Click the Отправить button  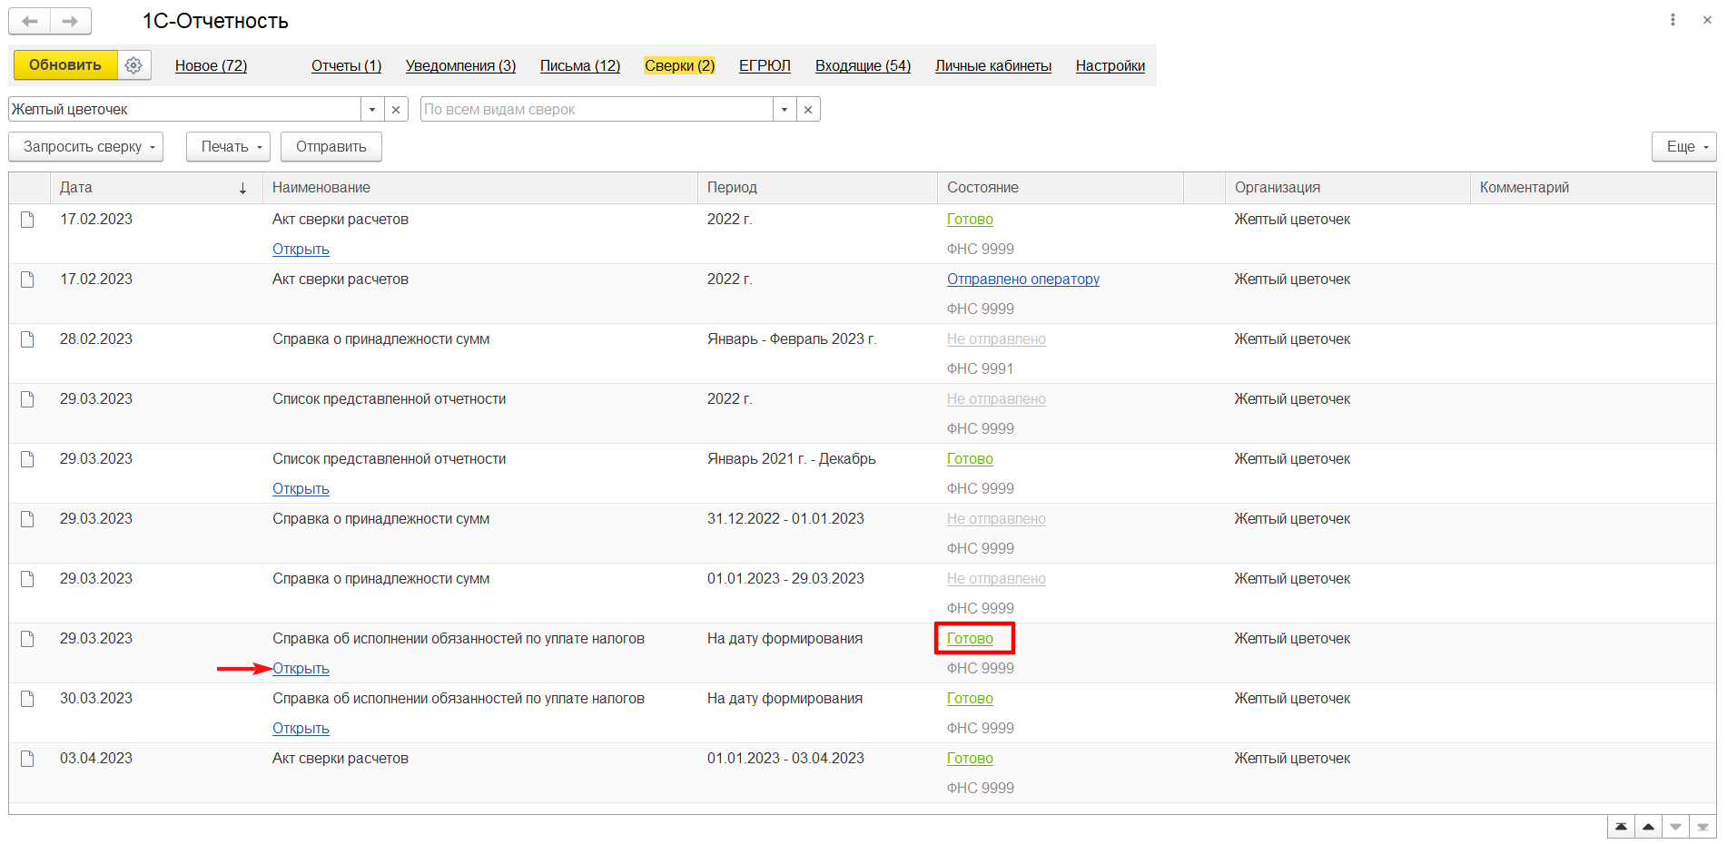[x=331, y=147]
